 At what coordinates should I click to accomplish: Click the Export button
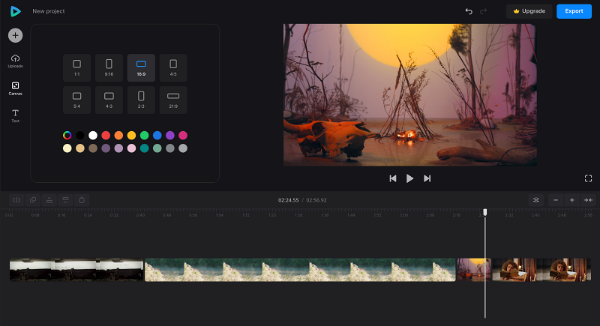tap(574, 11)
